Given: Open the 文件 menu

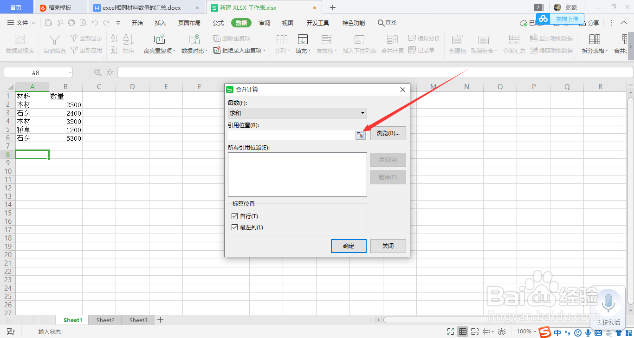Looking at the screenshot, I should 22,23.
